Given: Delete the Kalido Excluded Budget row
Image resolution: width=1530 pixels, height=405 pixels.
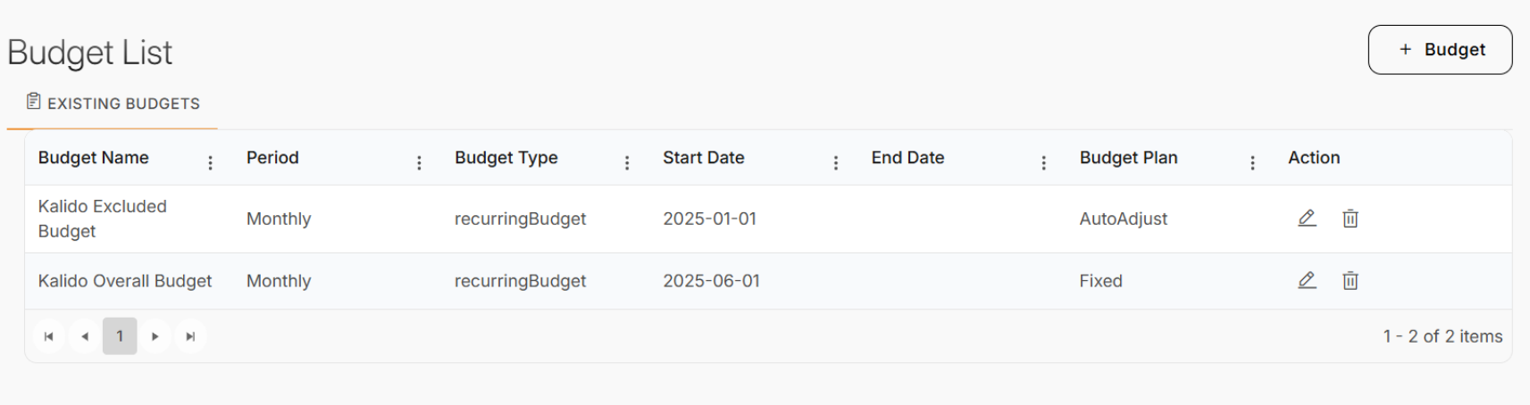Looking at the screenshot, I should coord(1350,219).
